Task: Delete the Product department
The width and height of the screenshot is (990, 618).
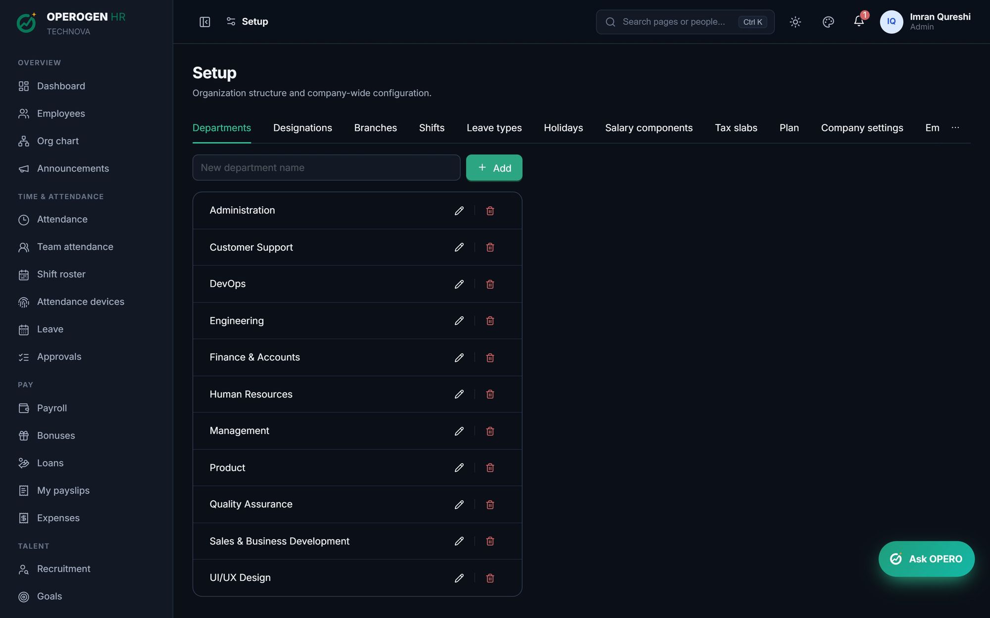Action: point(490,468)
